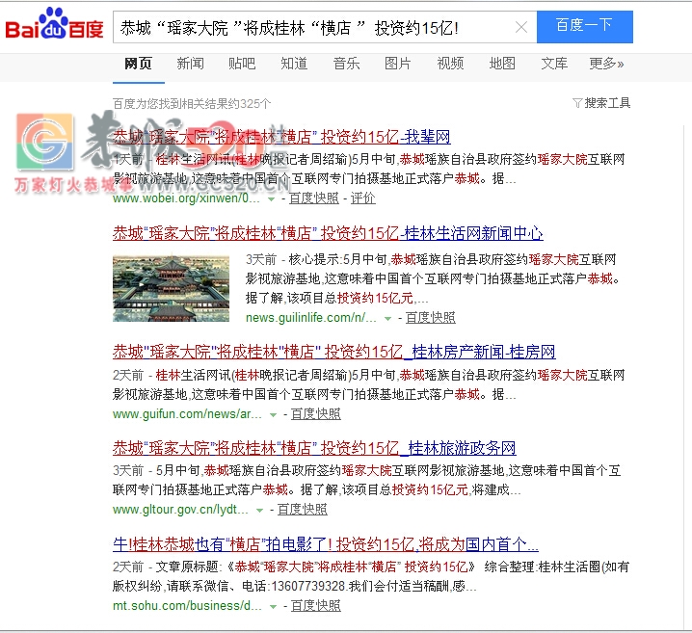Open 百度快照 for the mt.sohu.com result
The height and width of the screenshot is (633, 692).
point(315,606)
